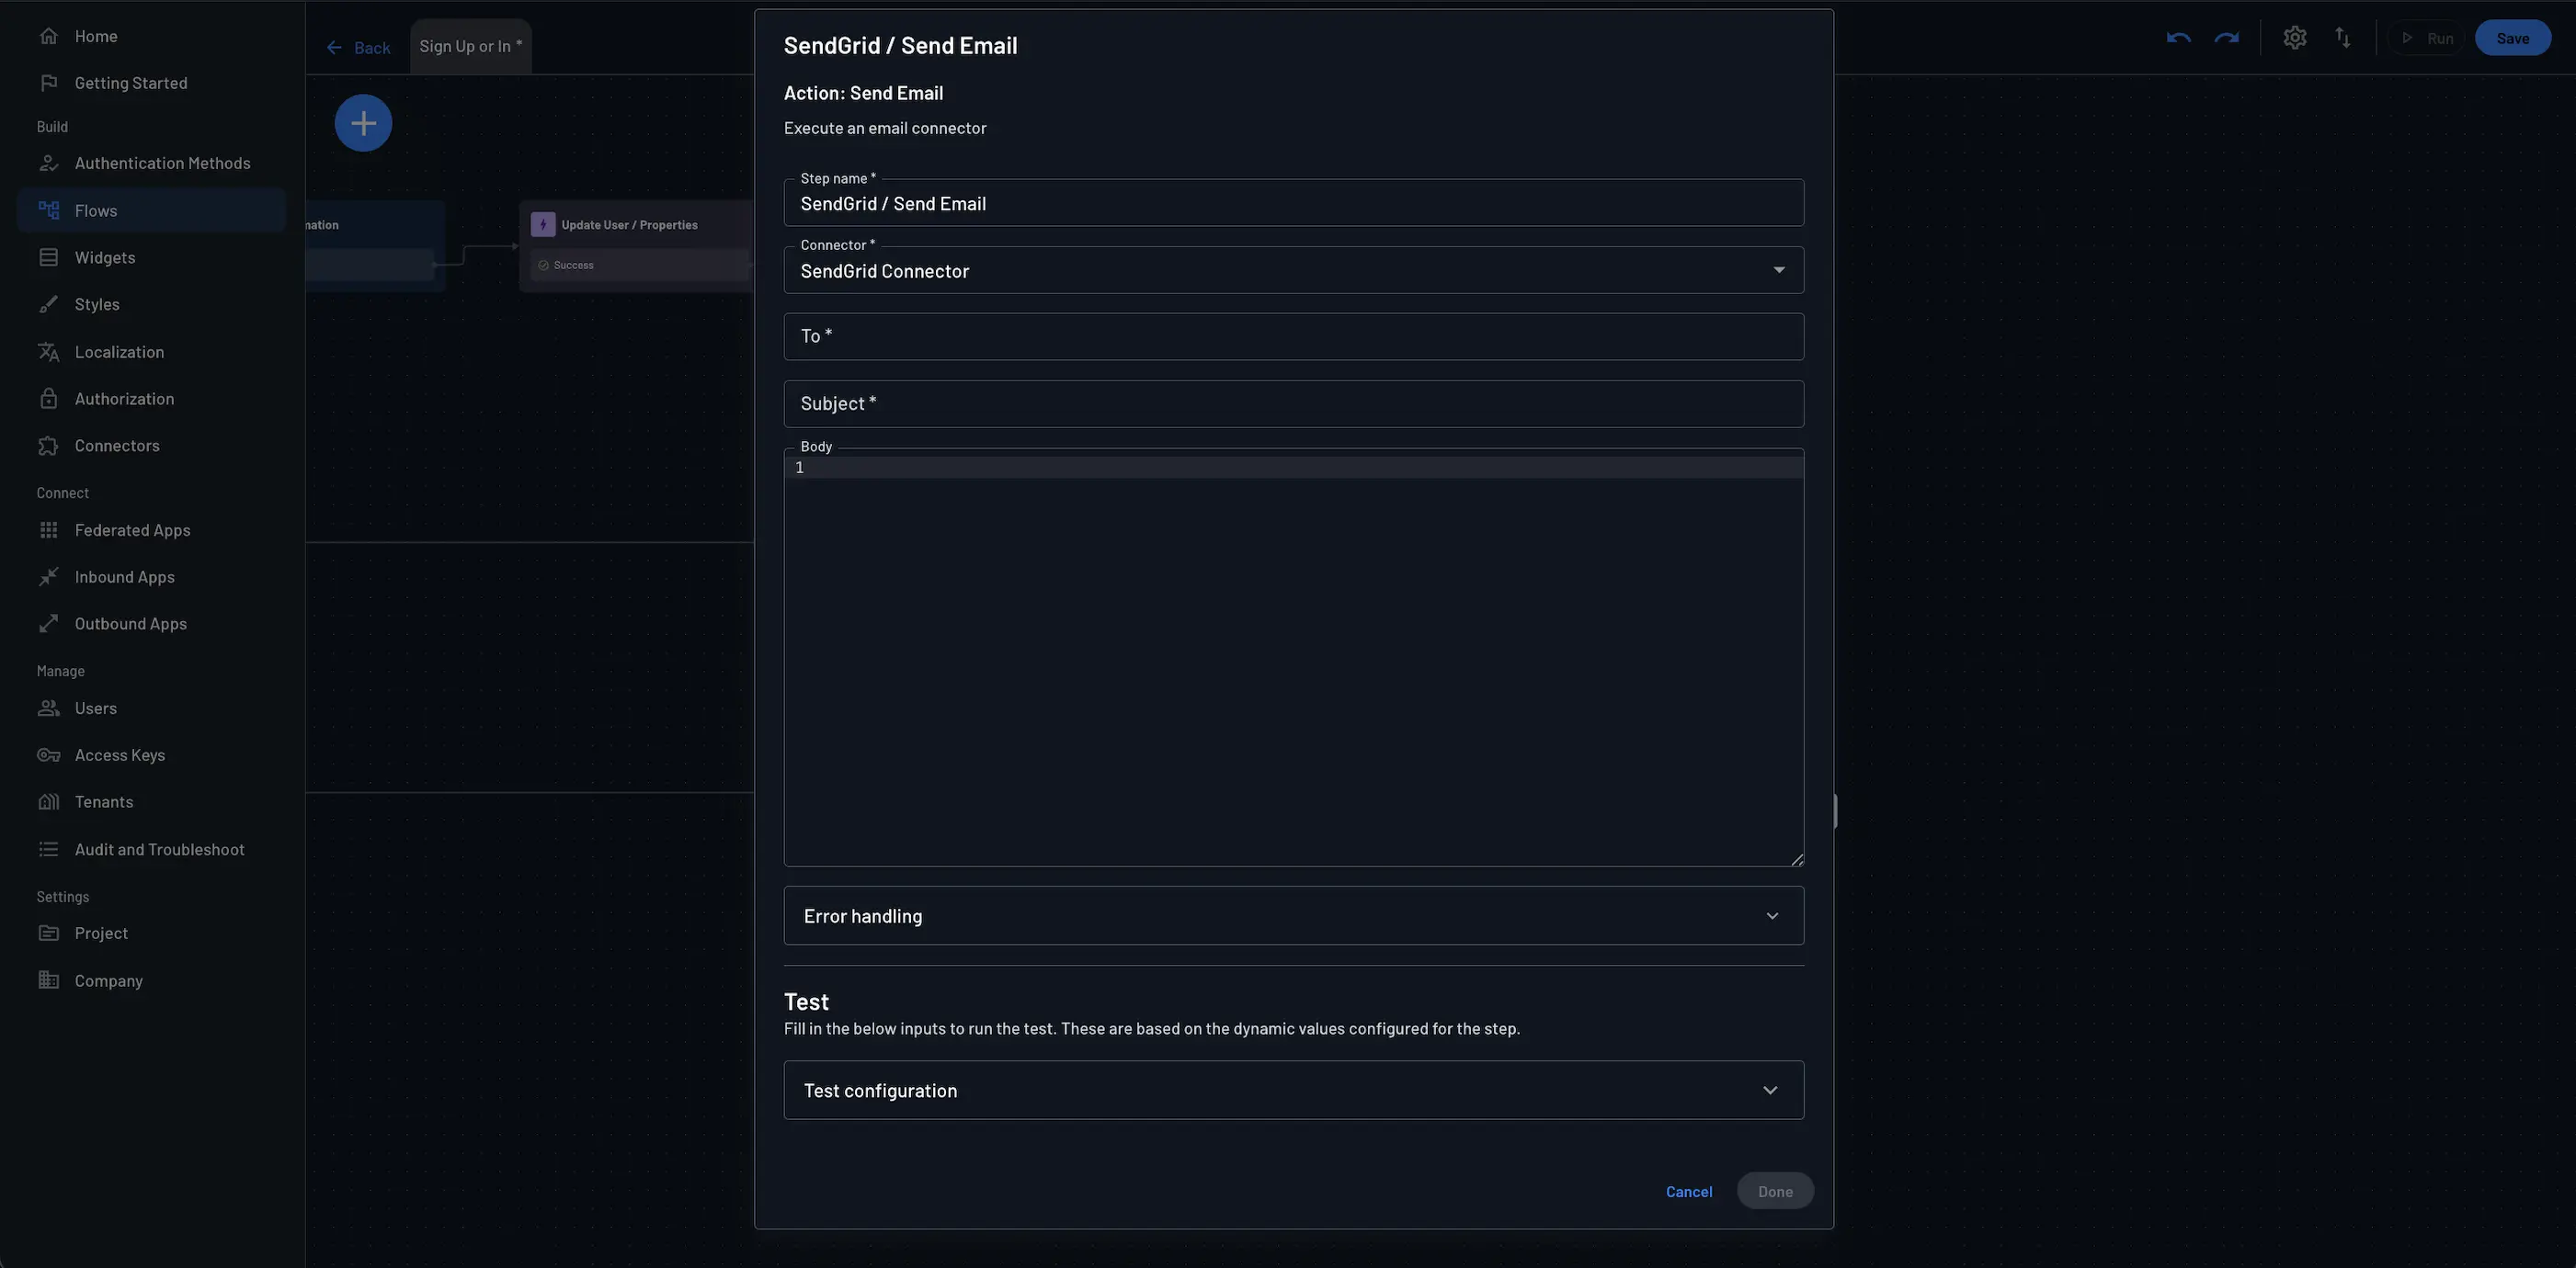Select the Widgets sidebar icon
Screen dimensions: 2576x1268
click(49, 256)
